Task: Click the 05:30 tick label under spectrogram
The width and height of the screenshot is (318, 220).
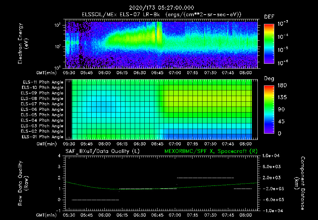Action: (x=69, y=73)
